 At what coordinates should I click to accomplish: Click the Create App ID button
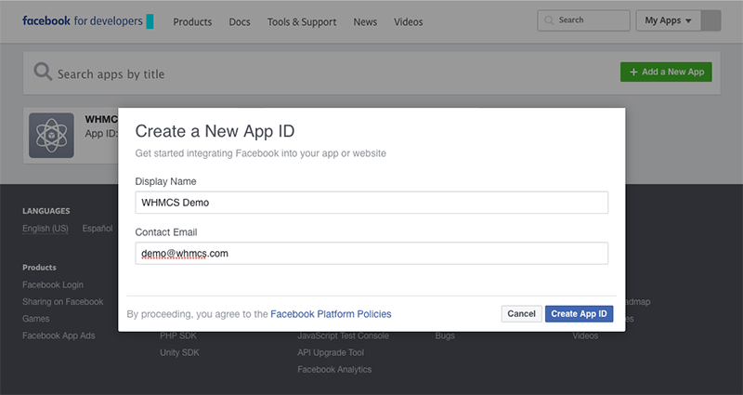coord(579,314)
